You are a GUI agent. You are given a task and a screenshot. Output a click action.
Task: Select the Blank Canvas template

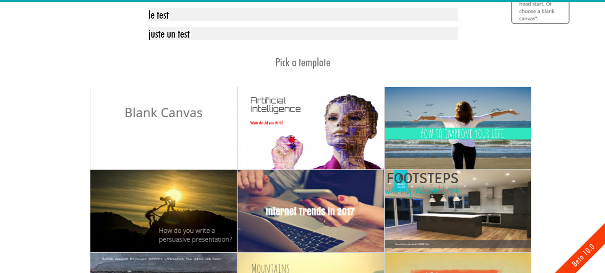pos(164,128)
